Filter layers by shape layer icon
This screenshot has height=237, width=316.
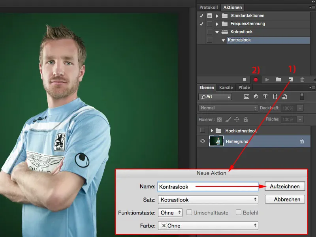(x=275, y=96)
